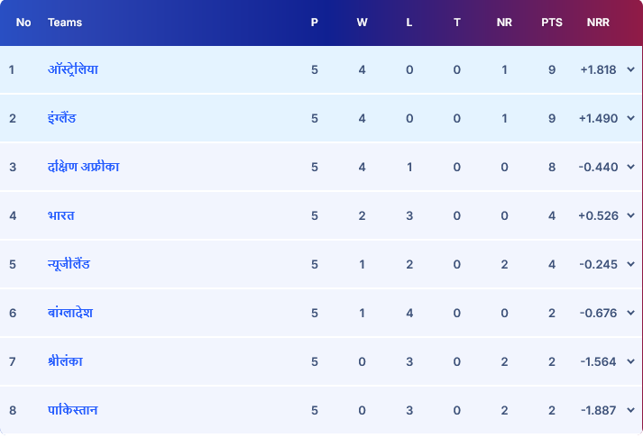This screenshot has width=643, height=447.
Task: Open the पाकिस्तान team link
Action: [x=73, y=410]
